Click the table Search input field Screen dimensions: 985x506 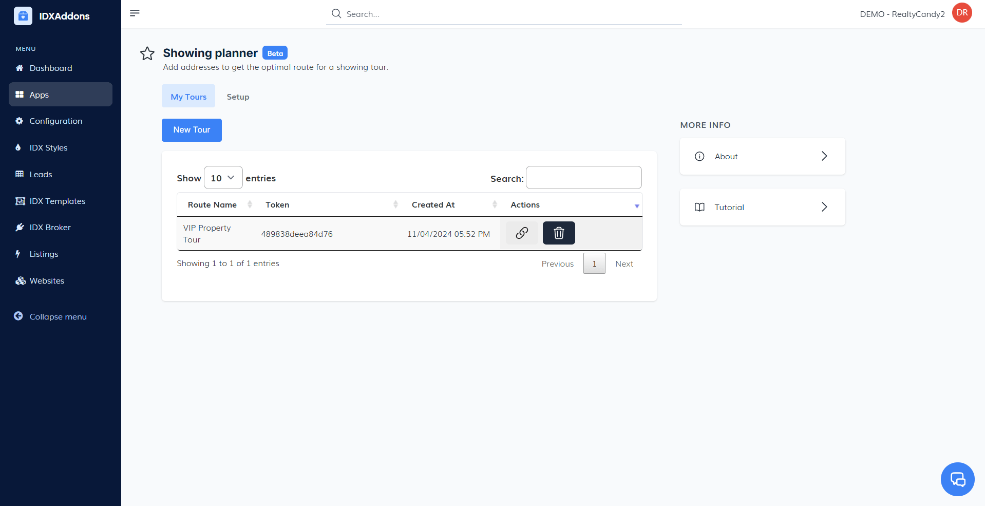583,178
